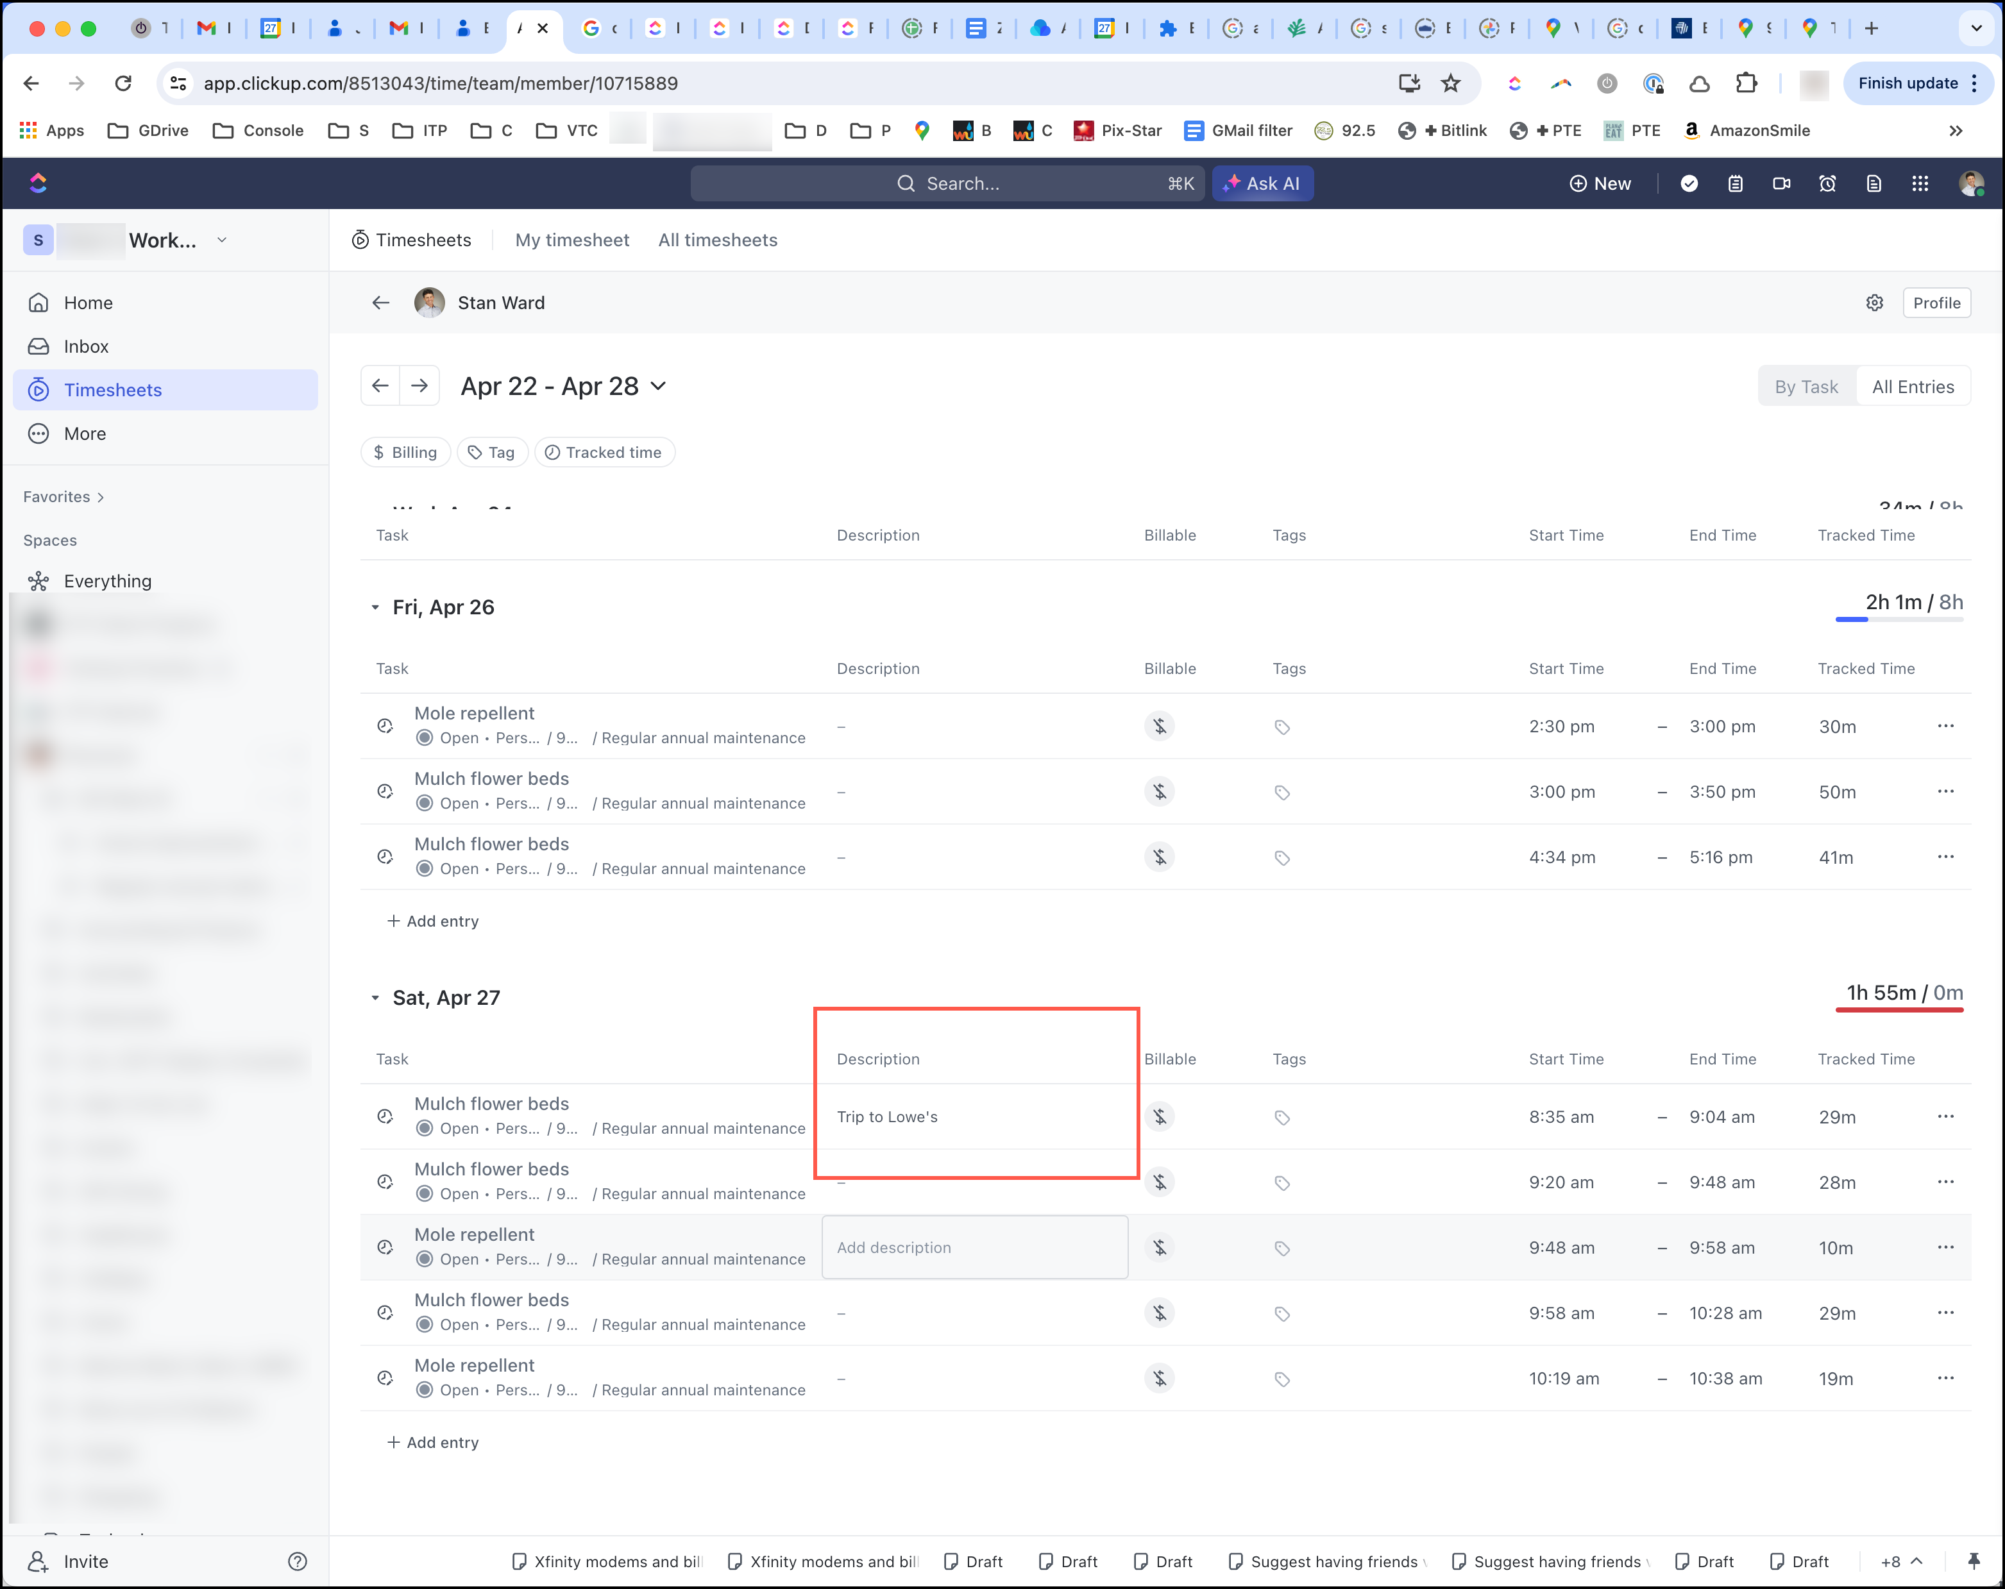Open More in the sidebar
This screenshot has height=1589, width=2005.
[x=165, y=433]
